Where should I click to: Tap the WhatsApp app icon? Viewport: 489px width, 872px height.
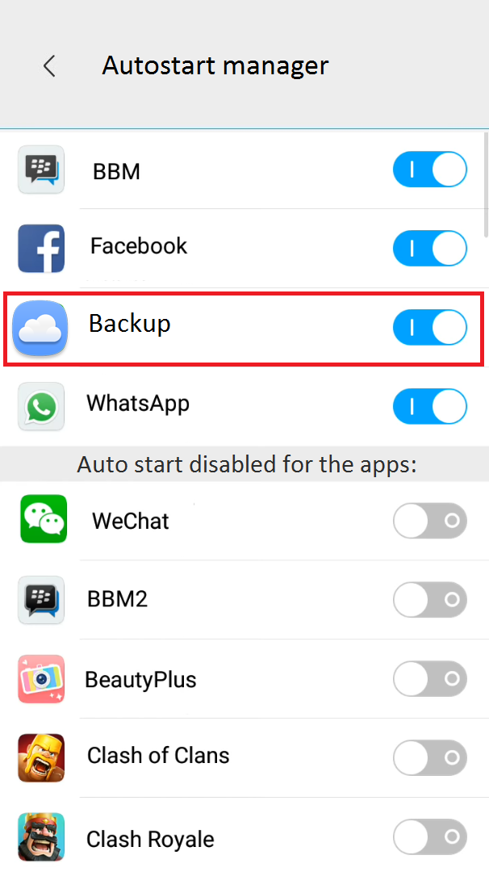click(x=41, y=406)
